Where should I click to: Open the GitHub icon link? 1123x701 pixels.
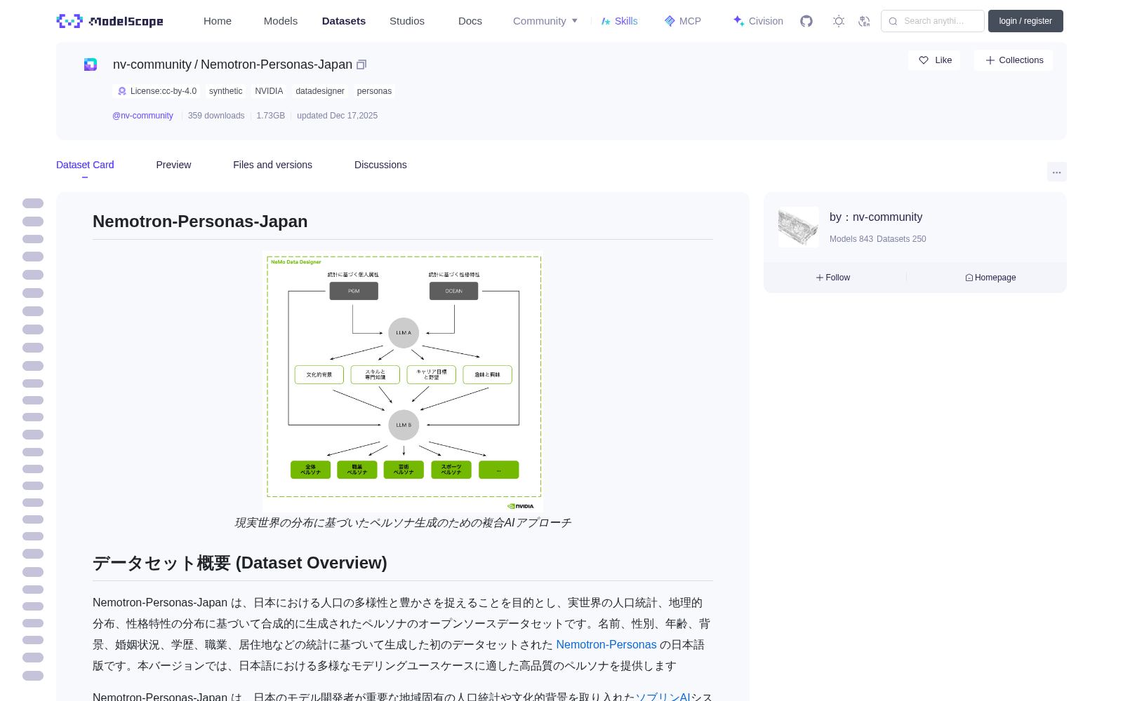806,21
